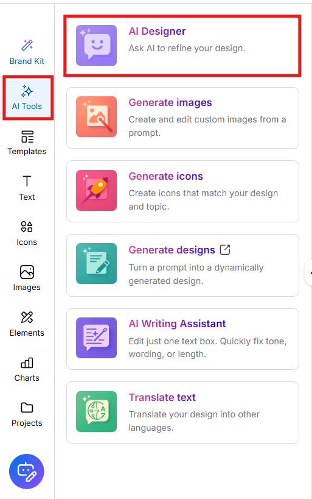Screen dimensions: 312x499
Task: Open the Brand Kit panel
Action: click(x=27, y=52)
